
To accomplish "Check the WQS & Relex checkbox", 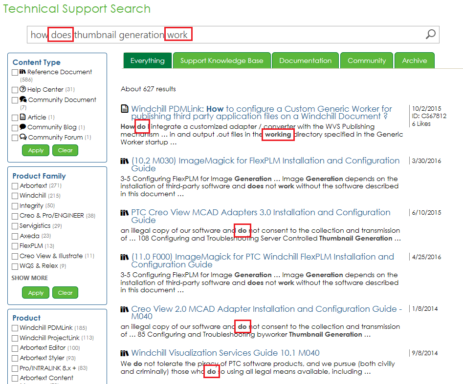I will (x=15, y=266).
